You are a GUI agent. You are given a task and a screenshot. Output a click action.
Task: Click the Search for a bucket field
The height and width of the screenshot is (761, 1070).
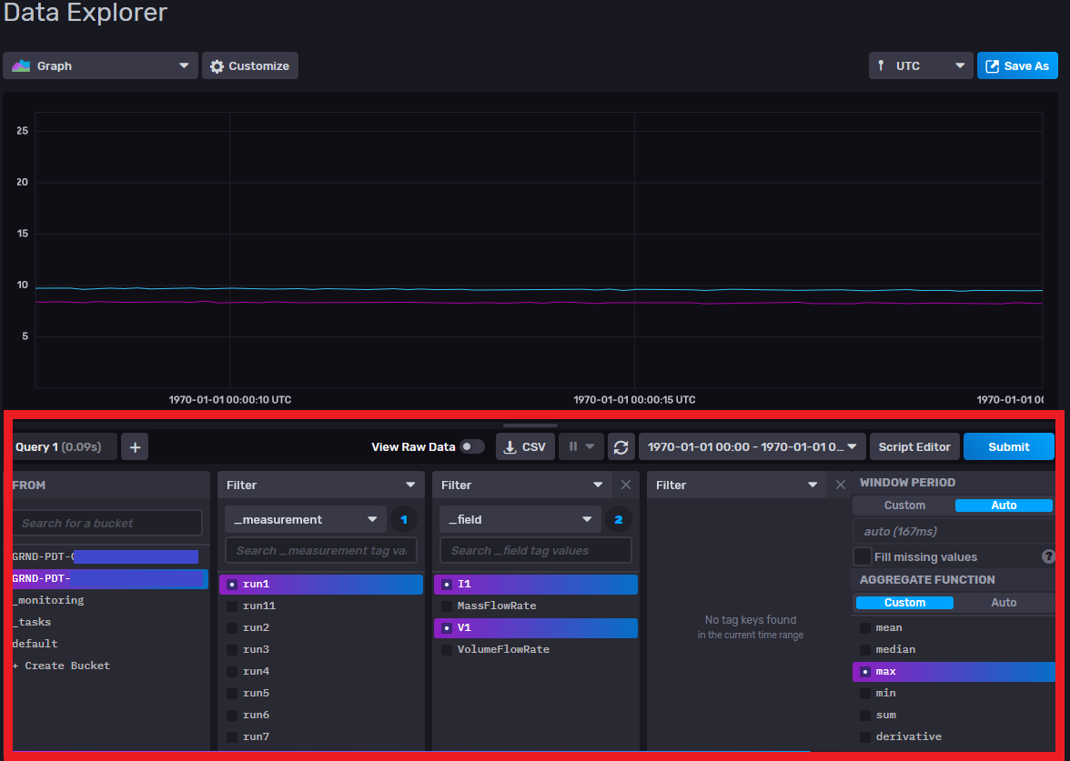click(107, 523)
